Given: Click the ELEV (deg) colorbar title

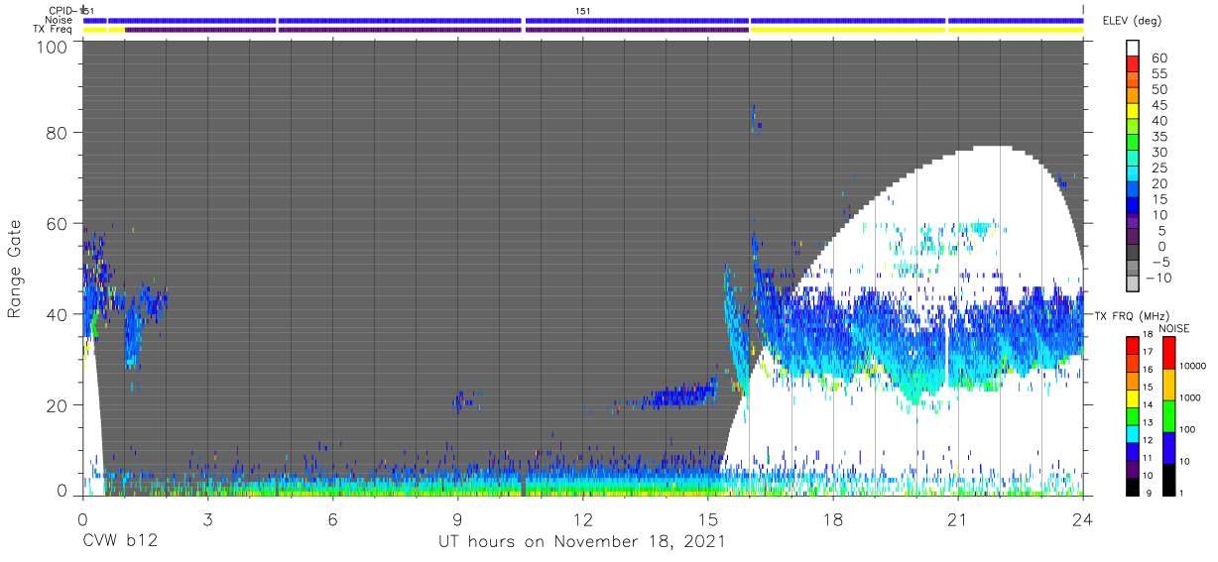Looking at the screenshot, I should click(1133, 20).
